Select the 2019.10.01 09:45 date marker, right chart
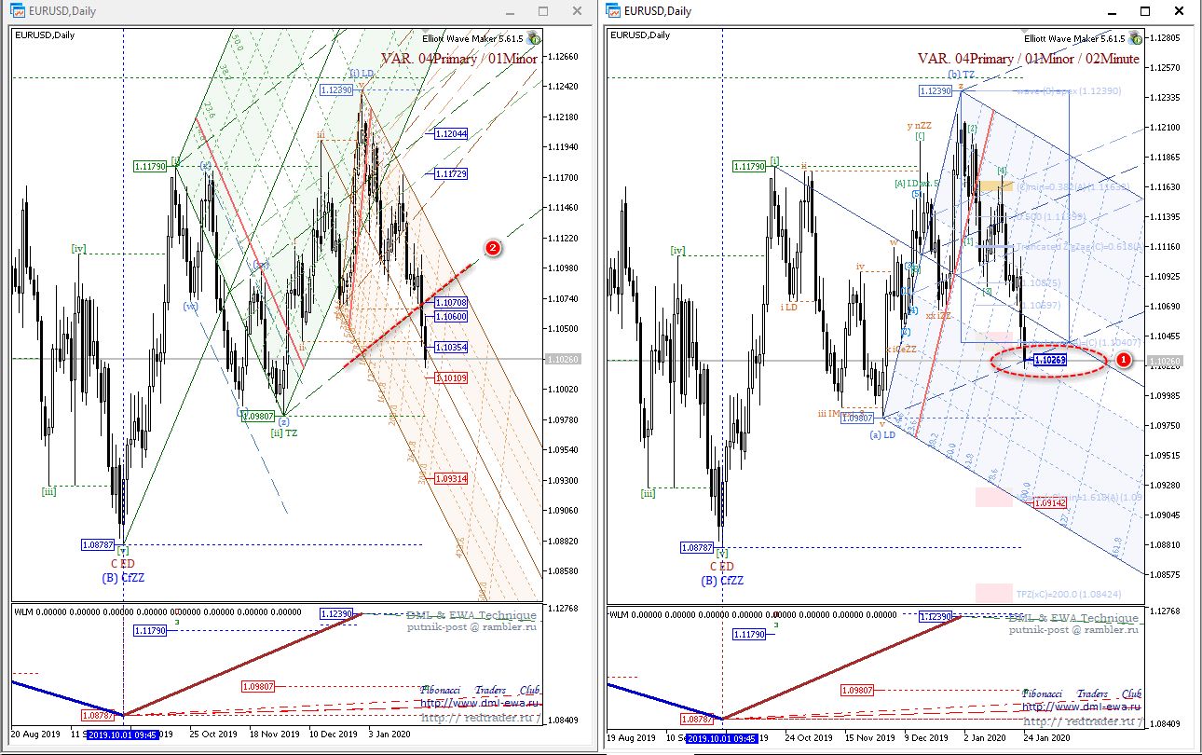The height and width of the screenshot is (755, 1202). coord(722,737)
